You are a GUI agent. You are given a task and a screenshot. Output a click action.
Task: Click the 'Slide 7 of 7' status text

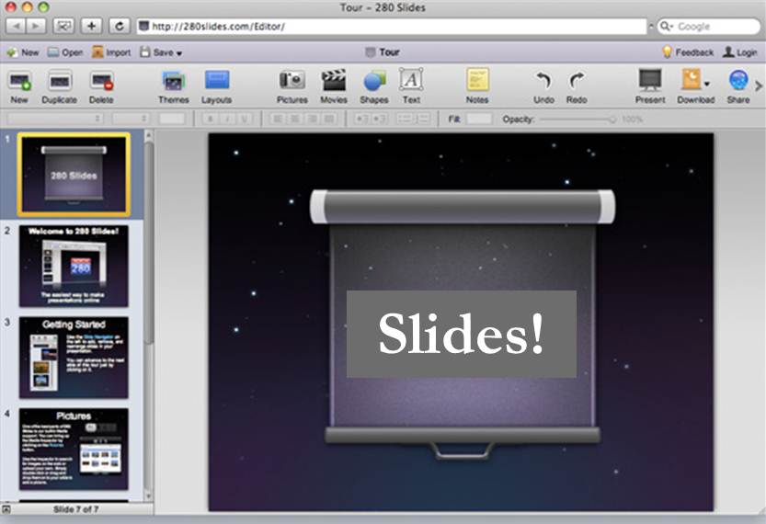(x=75, y=509)
